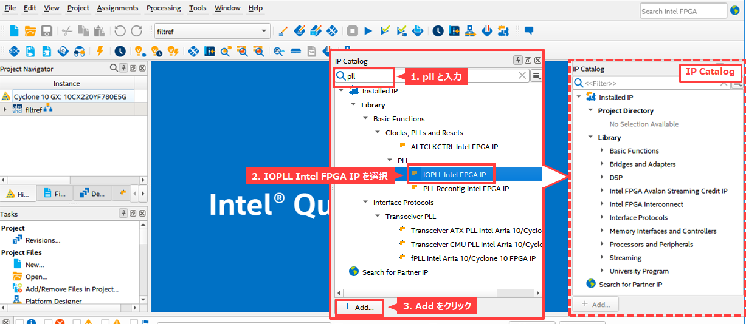Expand the filtref entity in Project Navigator
The height and width of the screenshot is (324, 746).
pyautogui.click(x=5, y=110)
